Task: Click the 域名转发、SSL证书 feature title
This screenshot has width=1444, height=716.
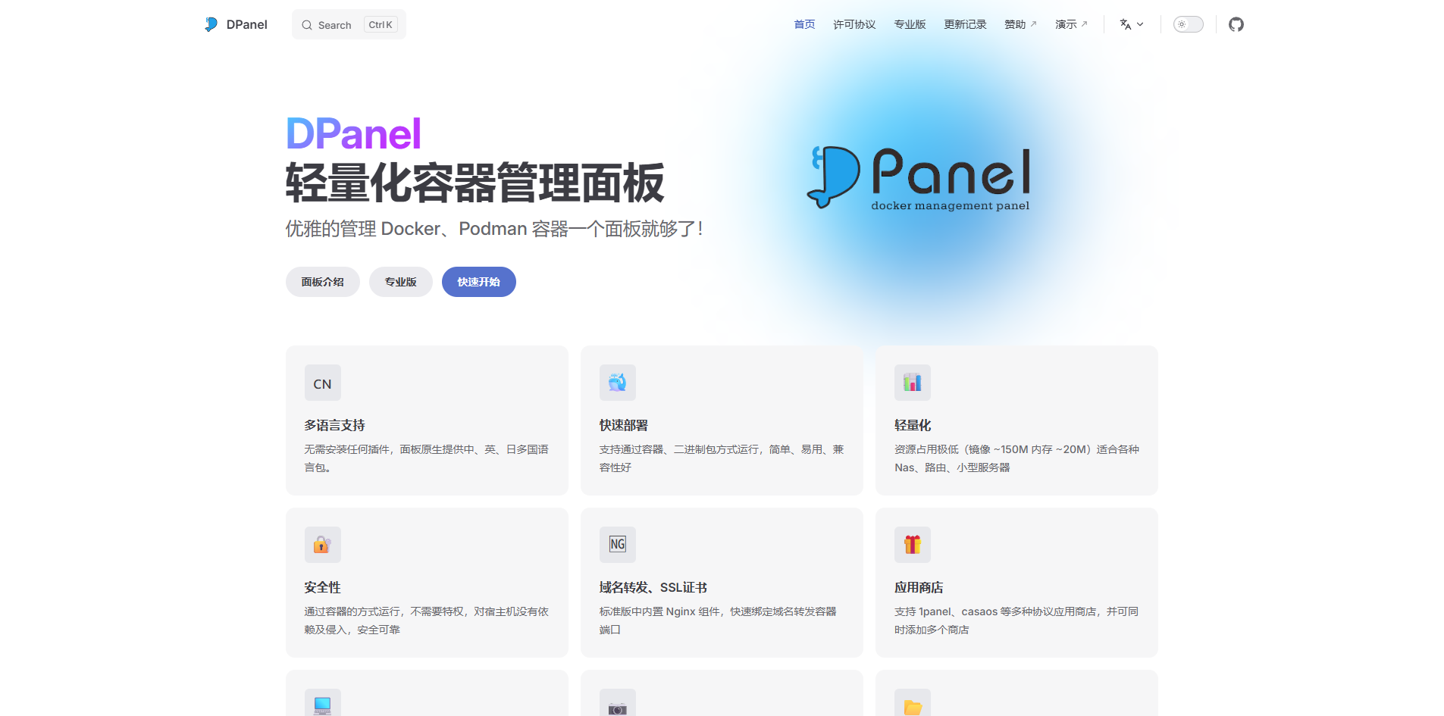Action: (x=653, y=587)
